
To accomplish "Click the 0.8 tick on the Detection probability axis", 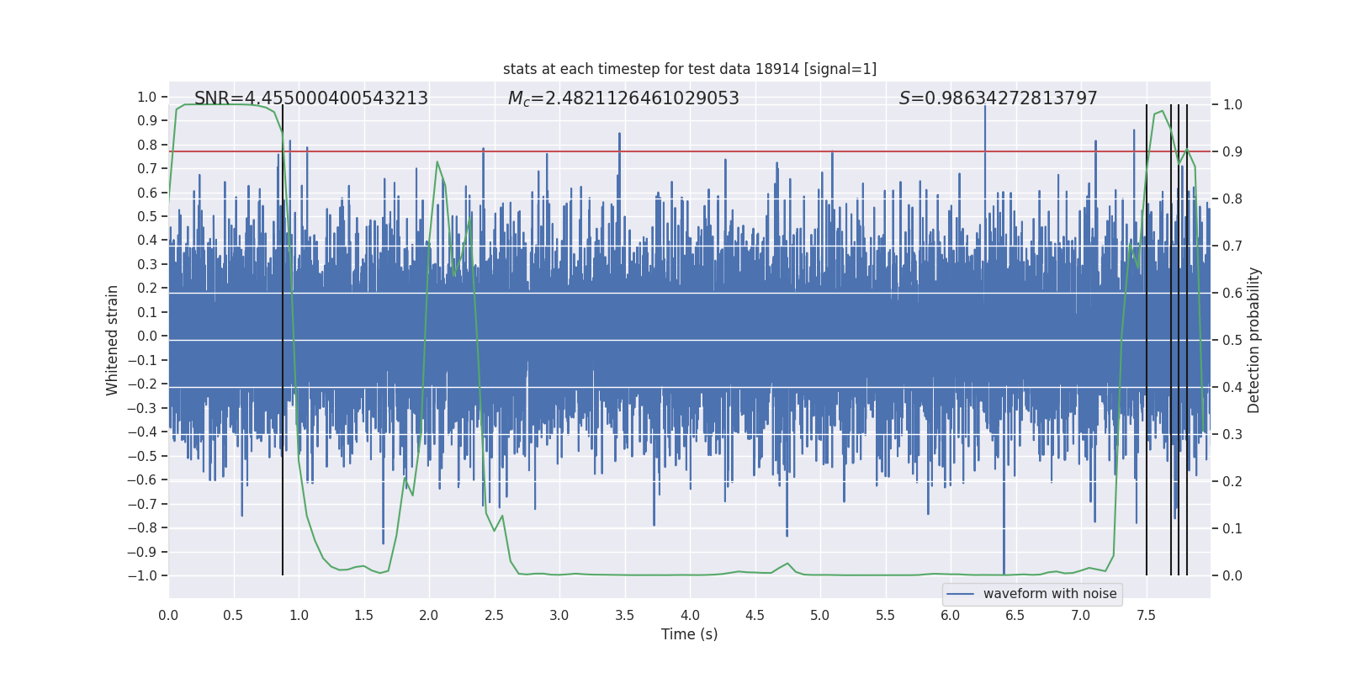I will point(1232,199).
